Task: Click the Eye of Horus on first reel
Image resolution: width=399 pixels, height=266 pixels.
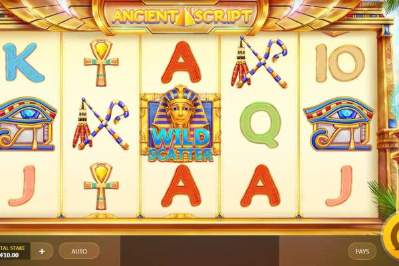Action: [x=27, y=124]
